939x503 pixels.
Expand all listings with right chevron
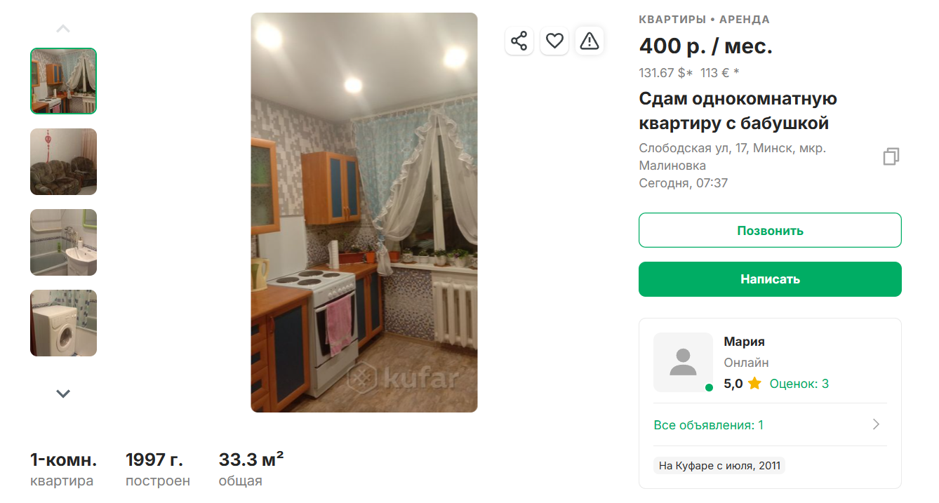coord(876,424)
